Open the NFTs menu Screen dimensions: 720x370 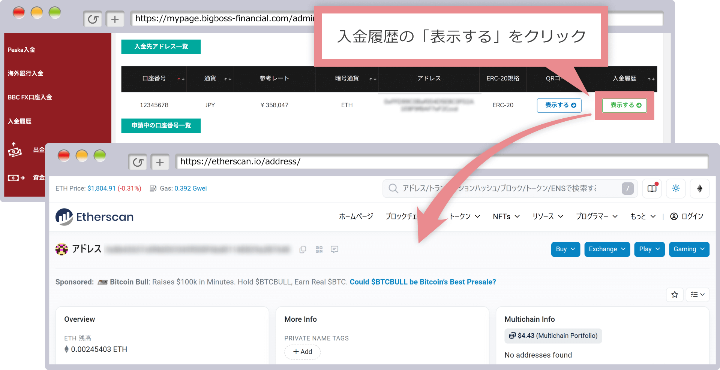[506, 216]
